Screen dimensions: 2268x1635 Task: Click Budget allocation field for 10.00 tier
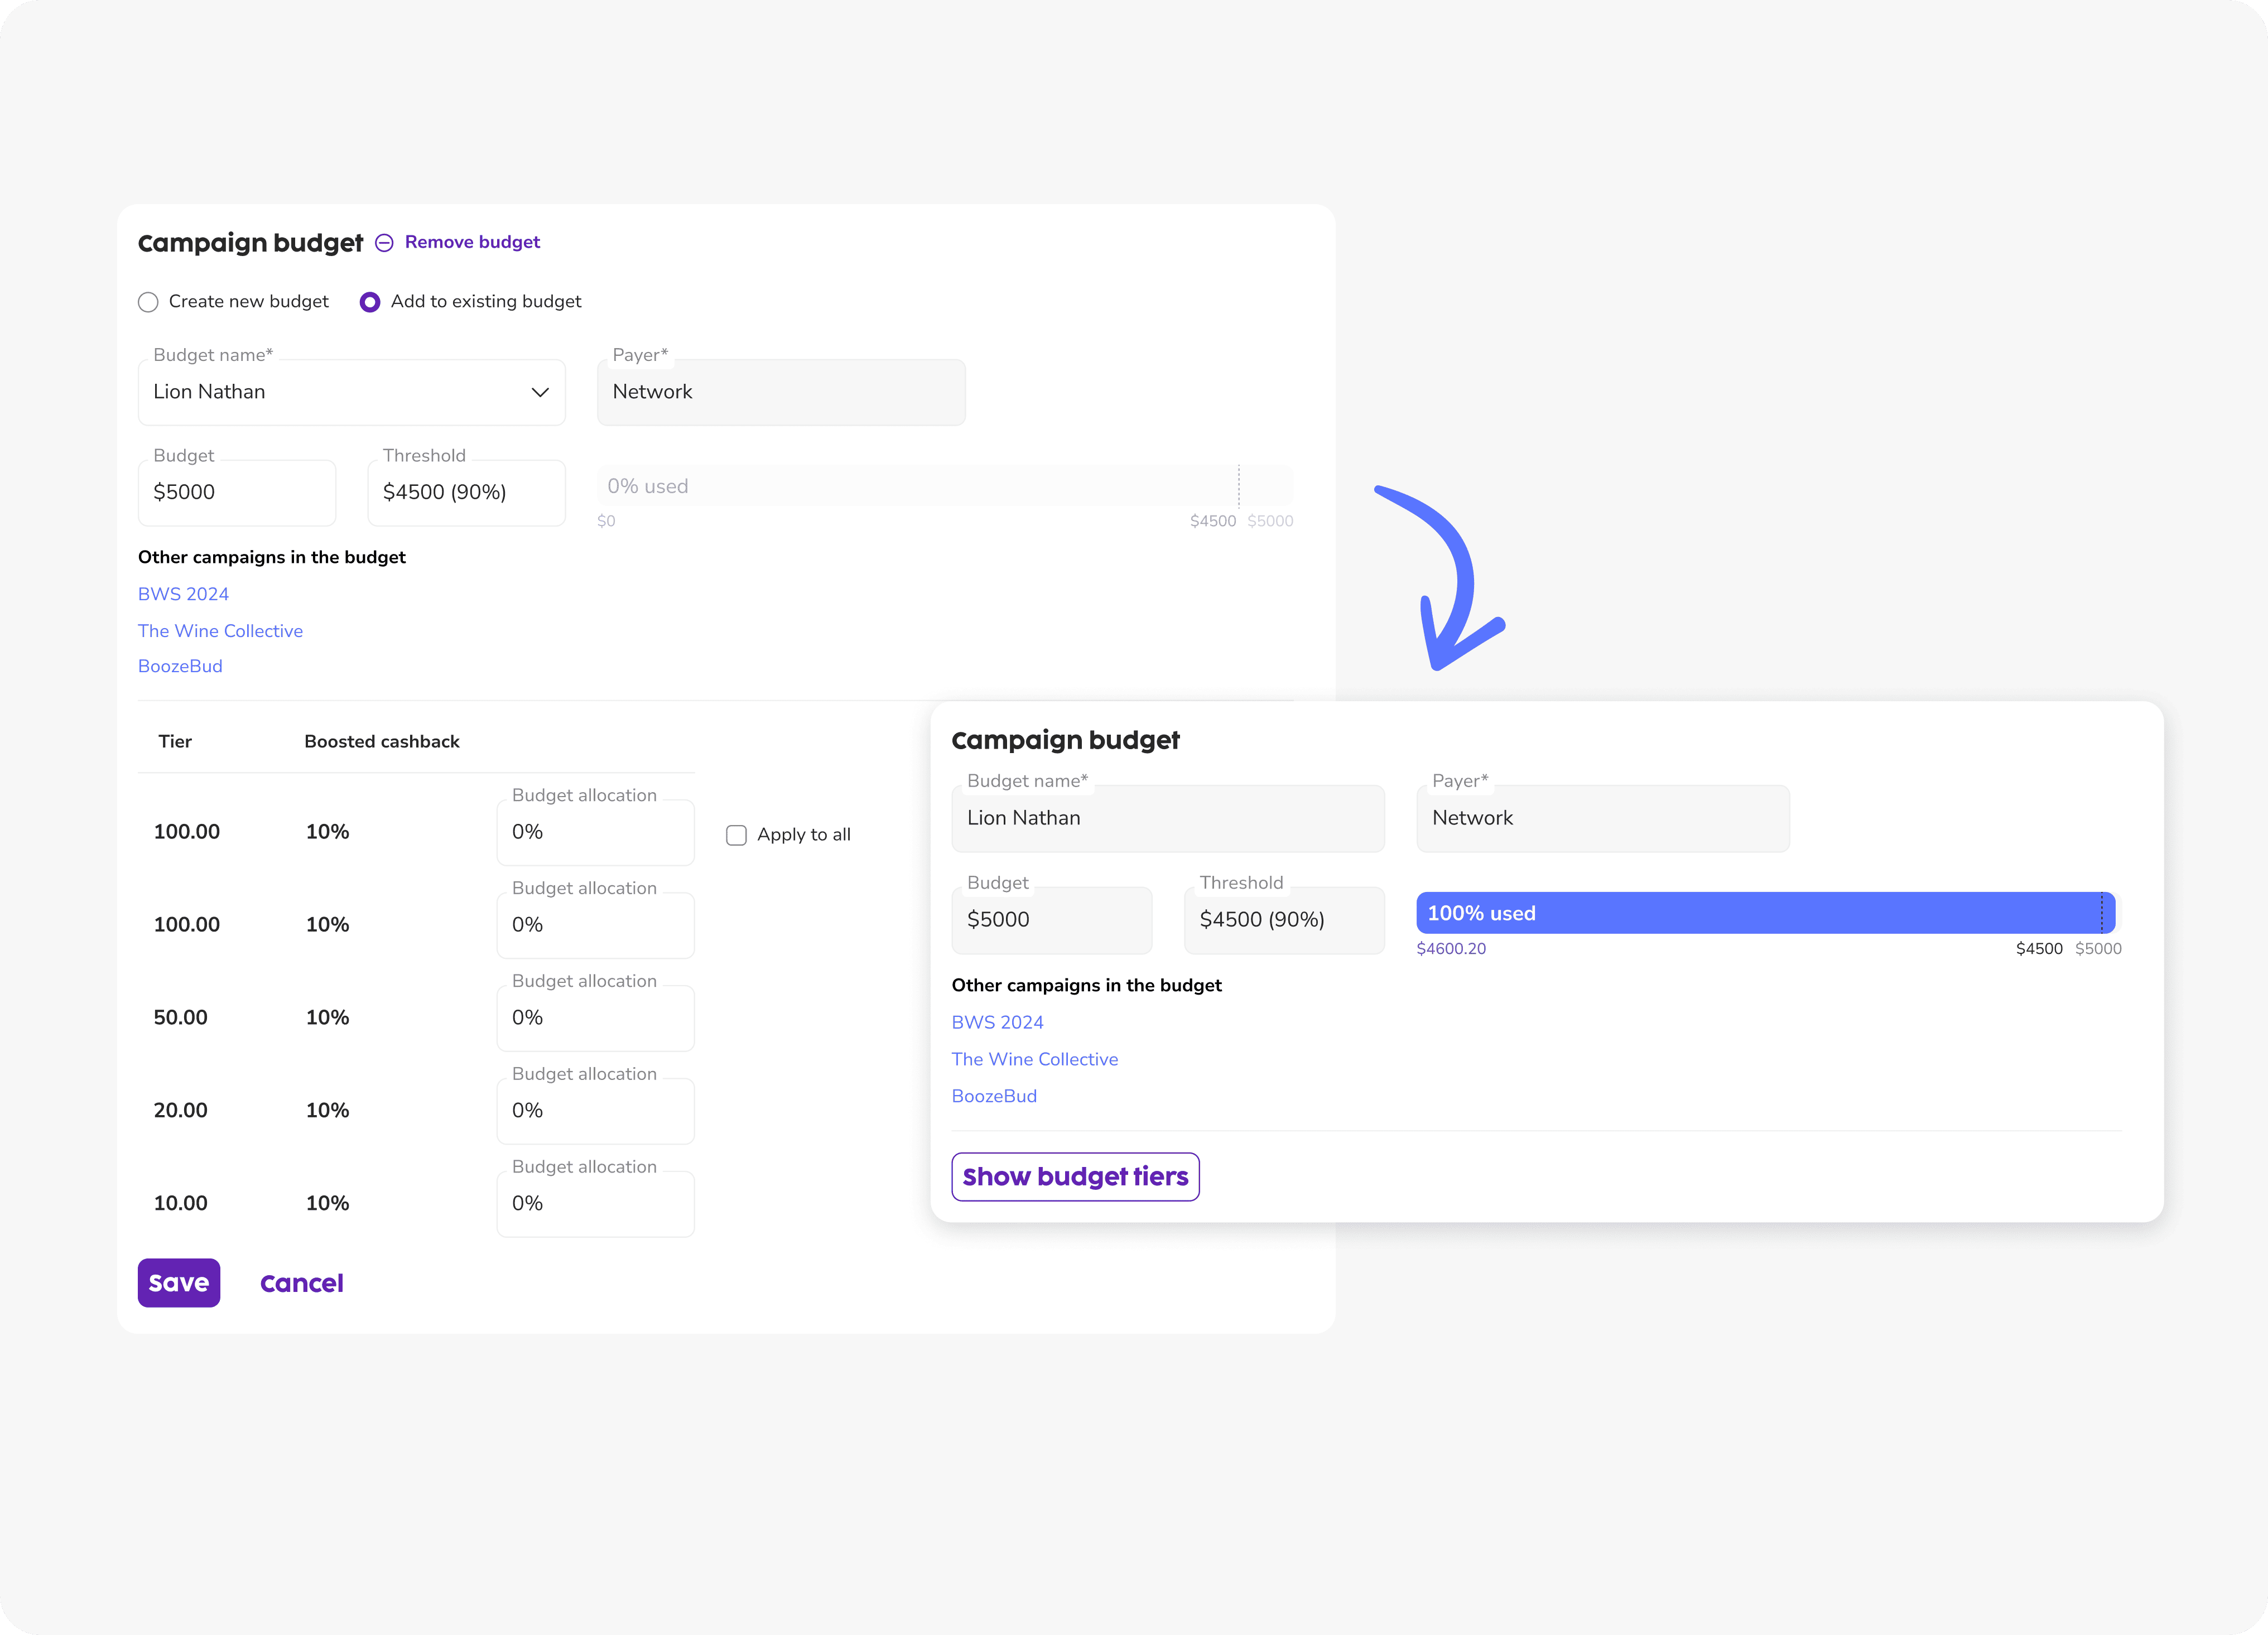595,1204
